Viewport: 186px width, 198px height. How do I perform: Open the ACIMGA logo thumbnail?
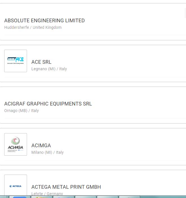(x=15, y=144)
